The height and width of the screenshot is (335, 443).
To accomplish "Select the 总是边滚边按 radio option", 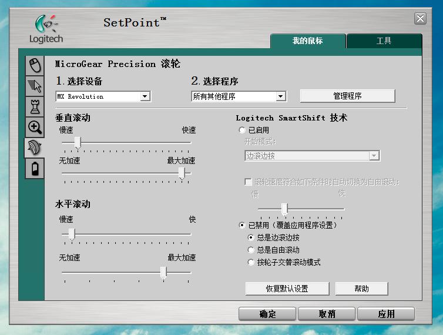I will coord(251,237).
